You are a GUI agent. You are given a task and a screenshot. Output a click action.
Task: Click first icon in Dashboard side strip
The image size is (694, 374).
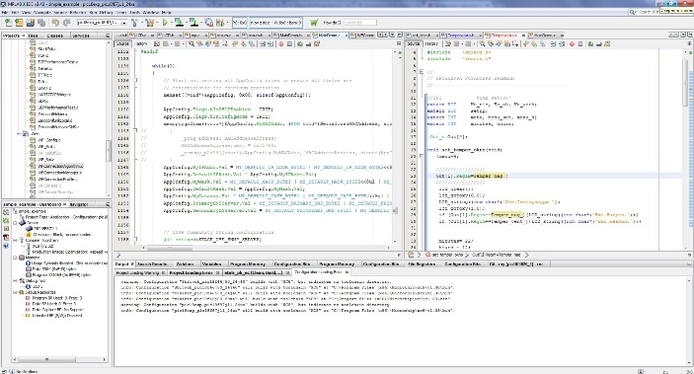tap(6, 212)
